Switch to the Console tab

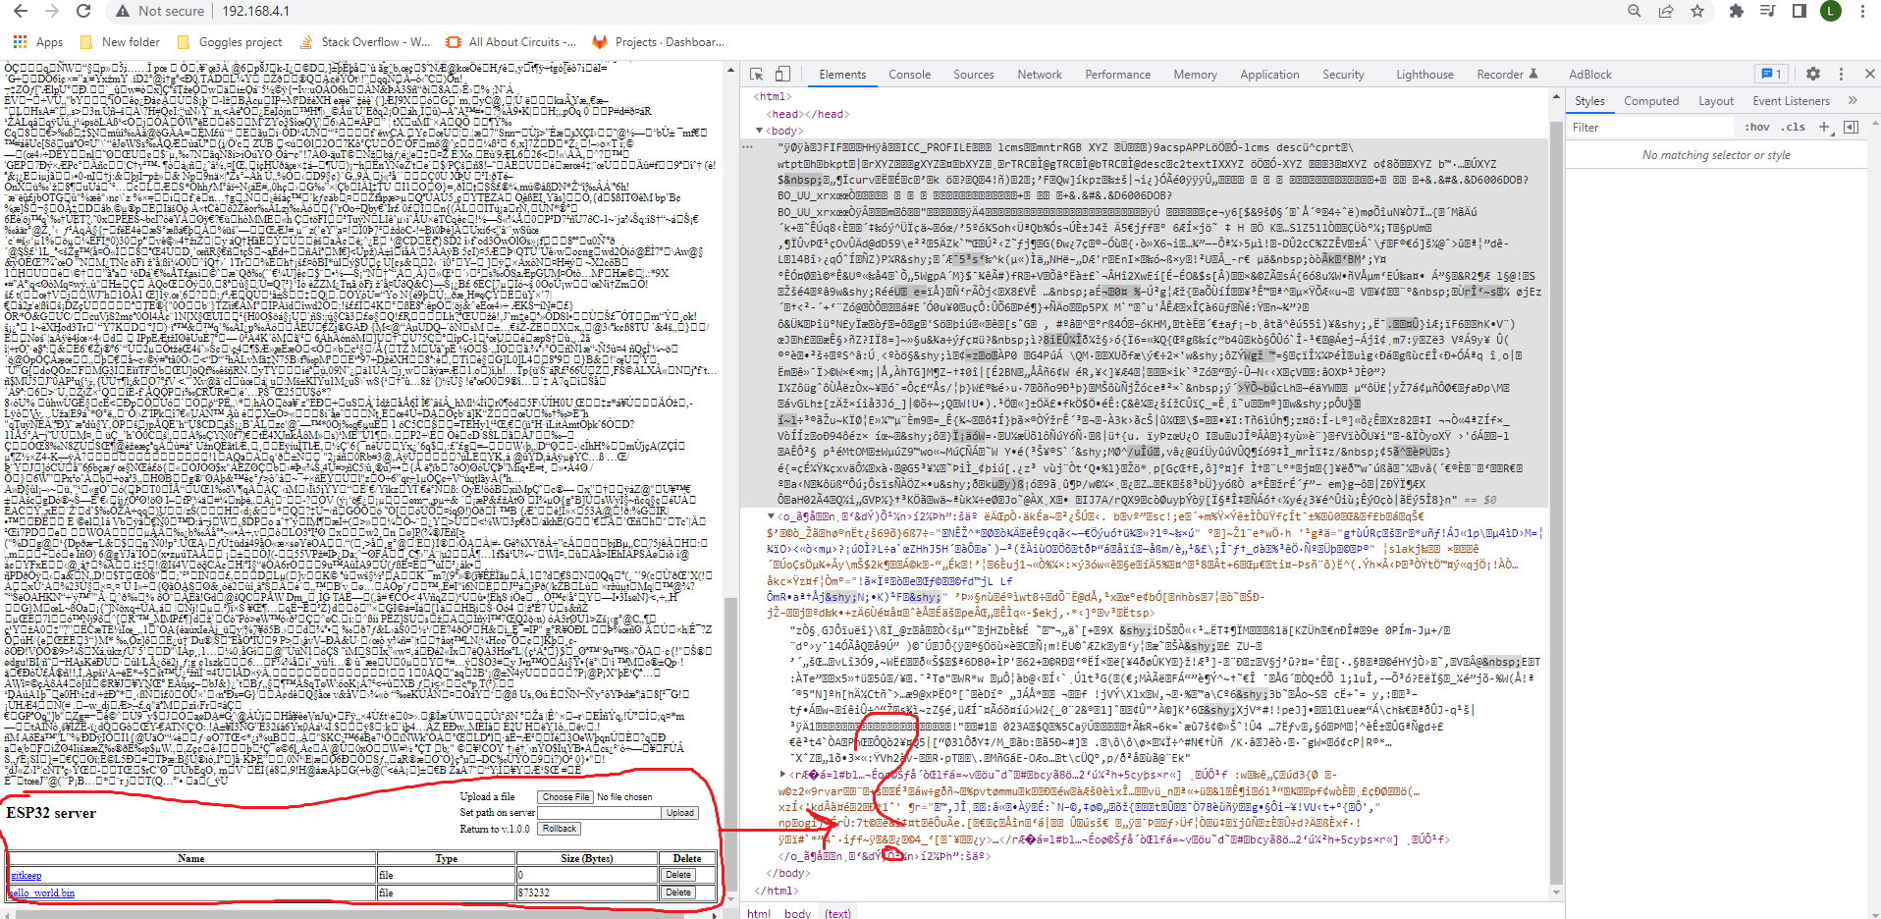[x=910, y=75]
